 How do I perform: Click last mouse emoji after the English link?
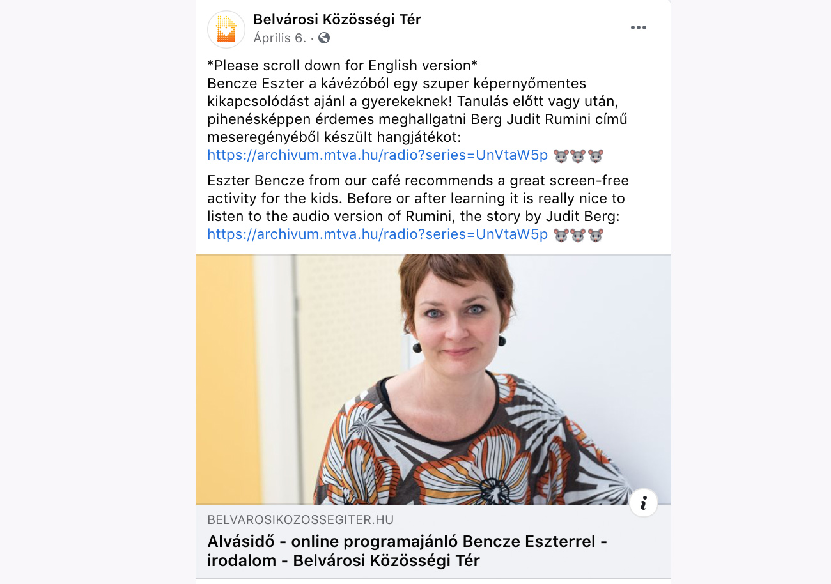coord(596,234)
